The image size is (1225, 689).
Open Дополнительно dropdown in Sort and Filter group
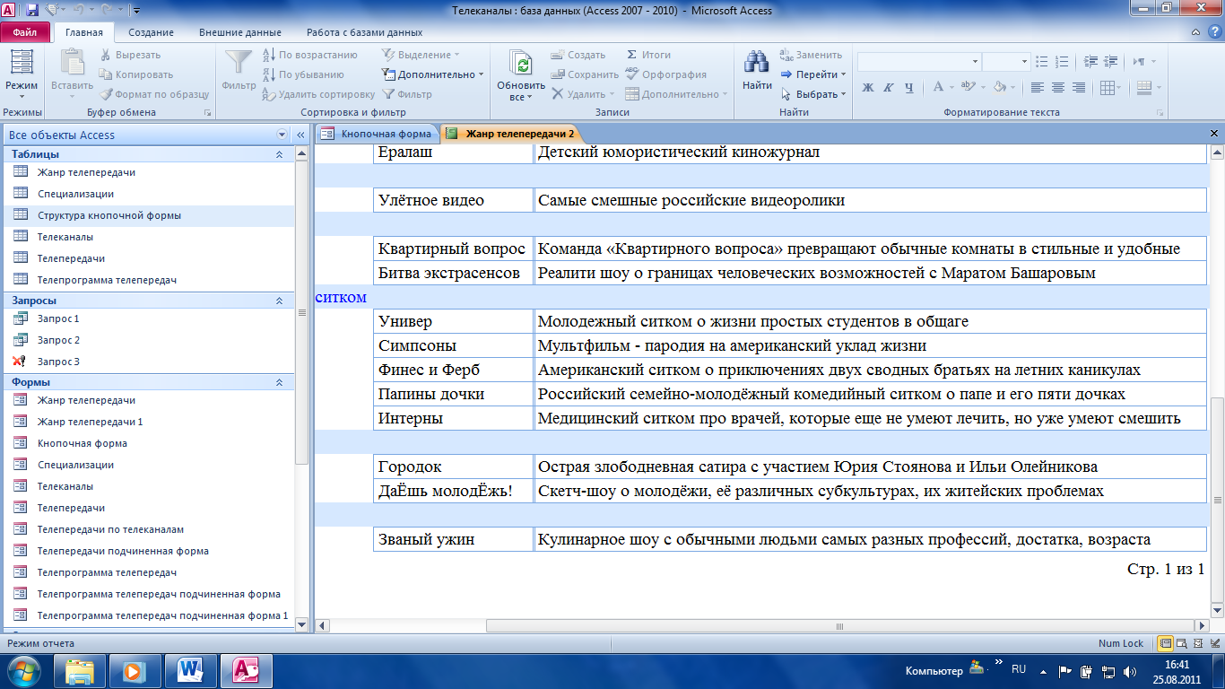(x=432, y=74)
